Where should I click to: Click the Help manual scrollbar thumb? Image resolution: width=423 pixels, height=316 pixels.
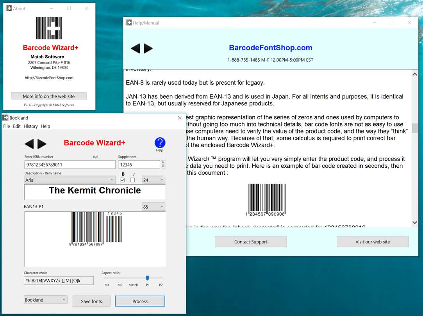click(415, 128)
